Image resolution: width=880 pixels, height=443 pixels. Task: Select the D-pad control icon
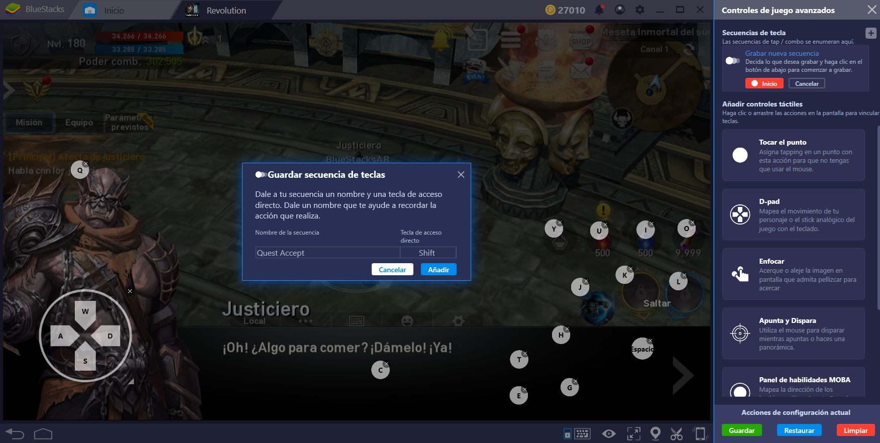click(740, 214)
